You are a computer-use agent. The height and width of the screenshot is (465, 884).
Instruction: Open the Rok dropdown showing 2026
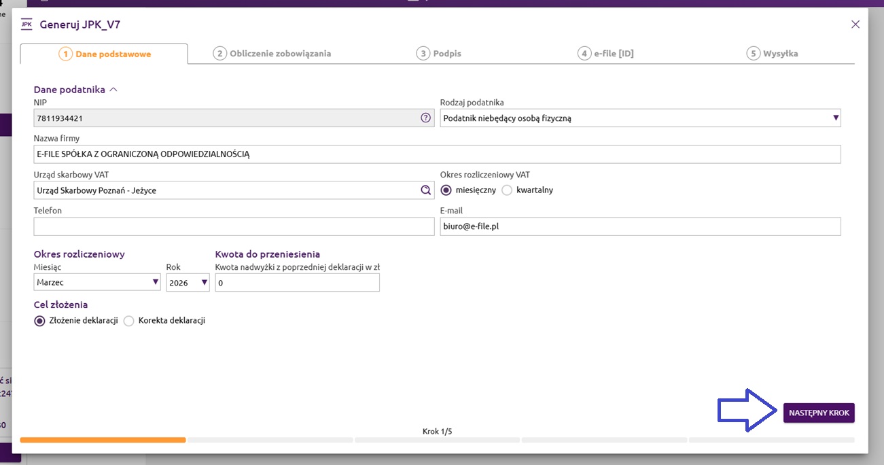click(188, 282)
